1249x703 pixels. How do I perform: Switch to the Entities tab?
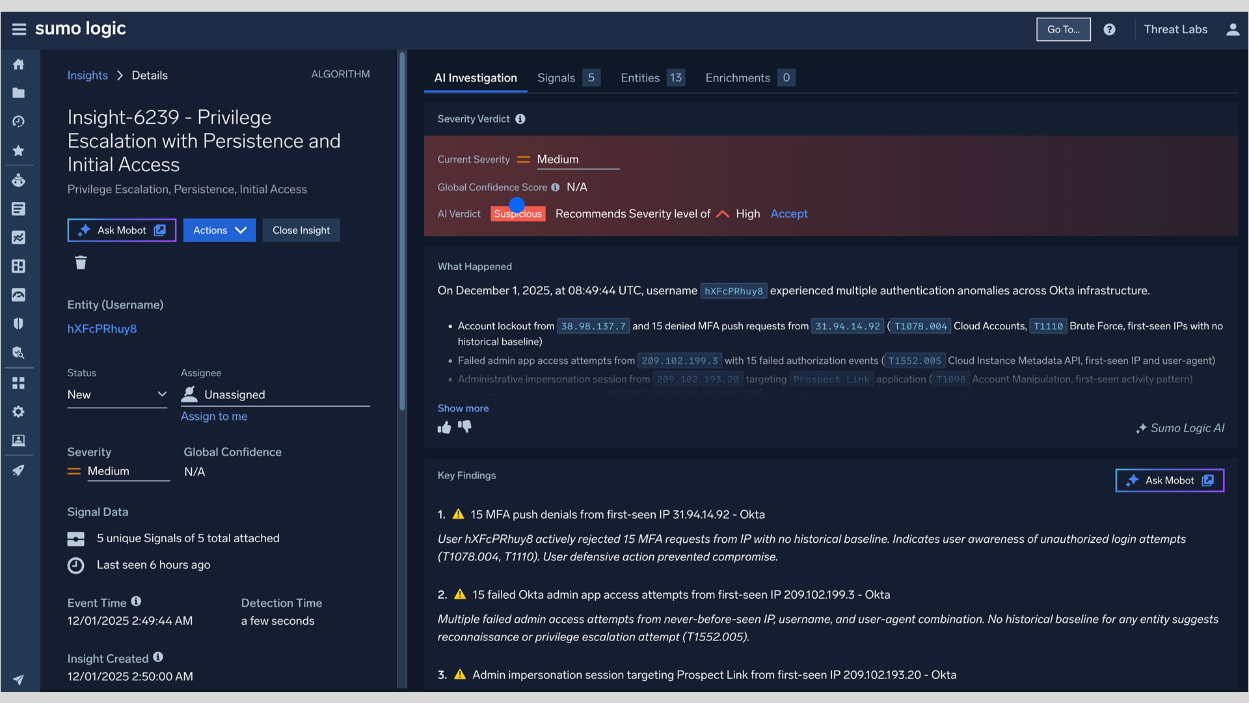(640, 78)
